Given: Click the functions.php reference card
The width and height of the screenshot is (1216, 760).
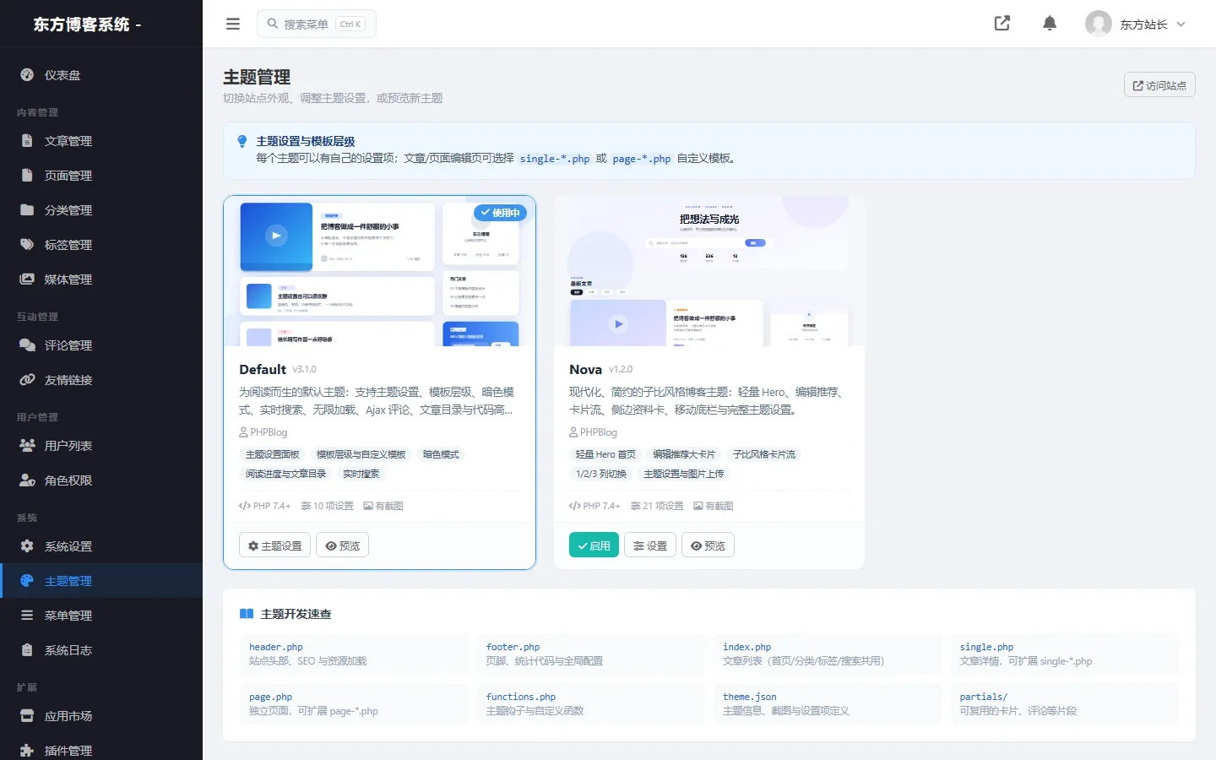Looking at the screenshot, I should (x=590, y=703).
